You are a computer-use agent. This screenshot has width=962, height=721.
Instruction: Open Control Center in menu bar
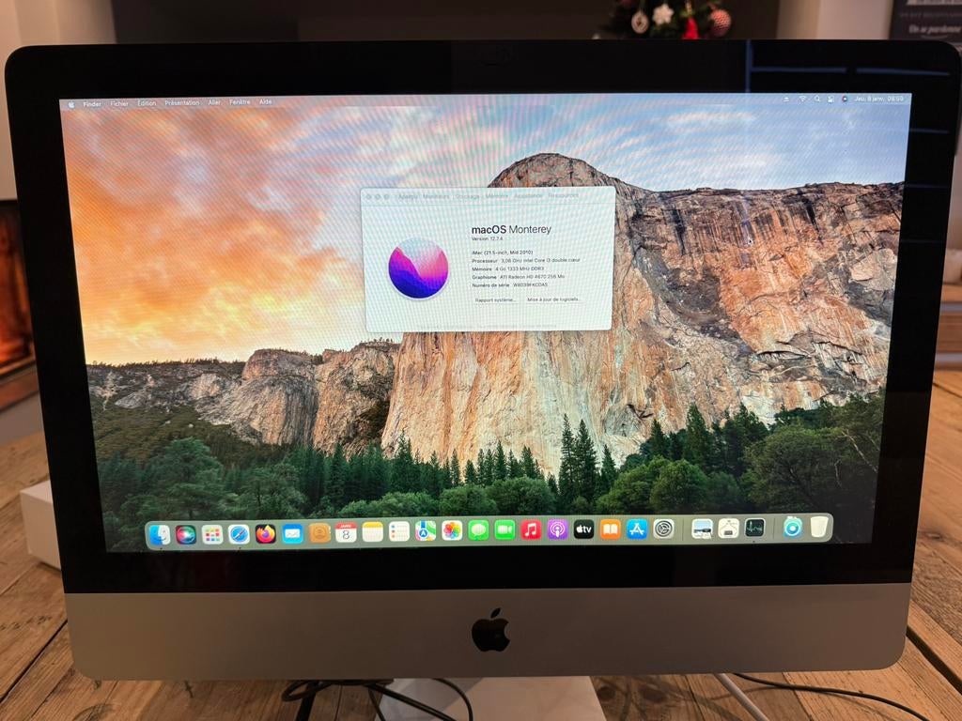click(830, 99)
